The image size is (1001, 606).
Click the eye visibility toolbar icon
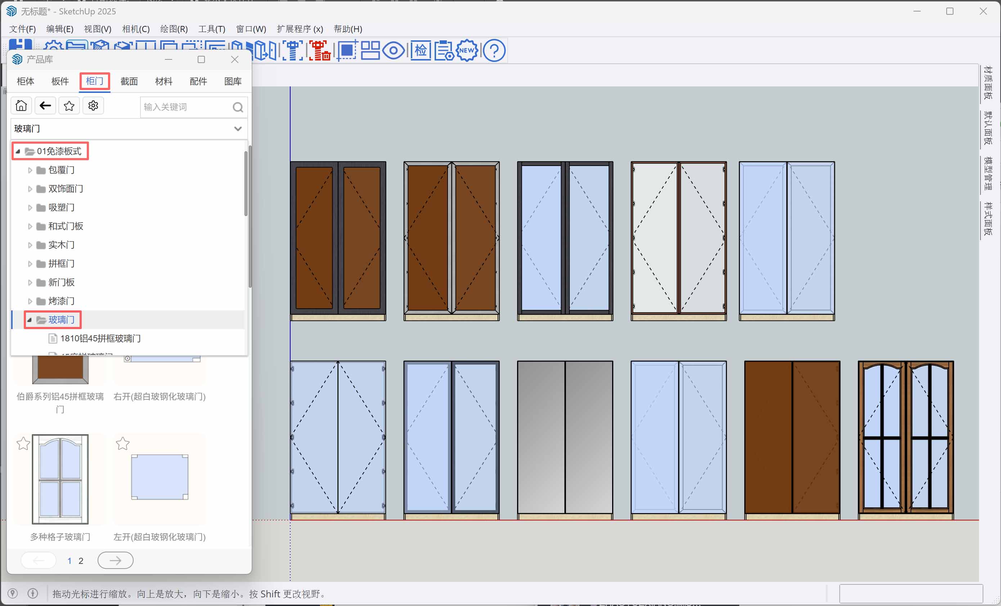[393, 51]
